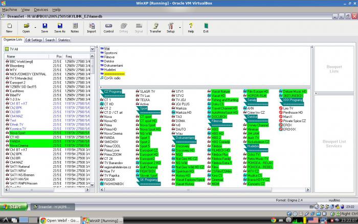Sort services by Name column header
Image resolution: width=358 pixels, height=224 pixels.
[26, 56]
